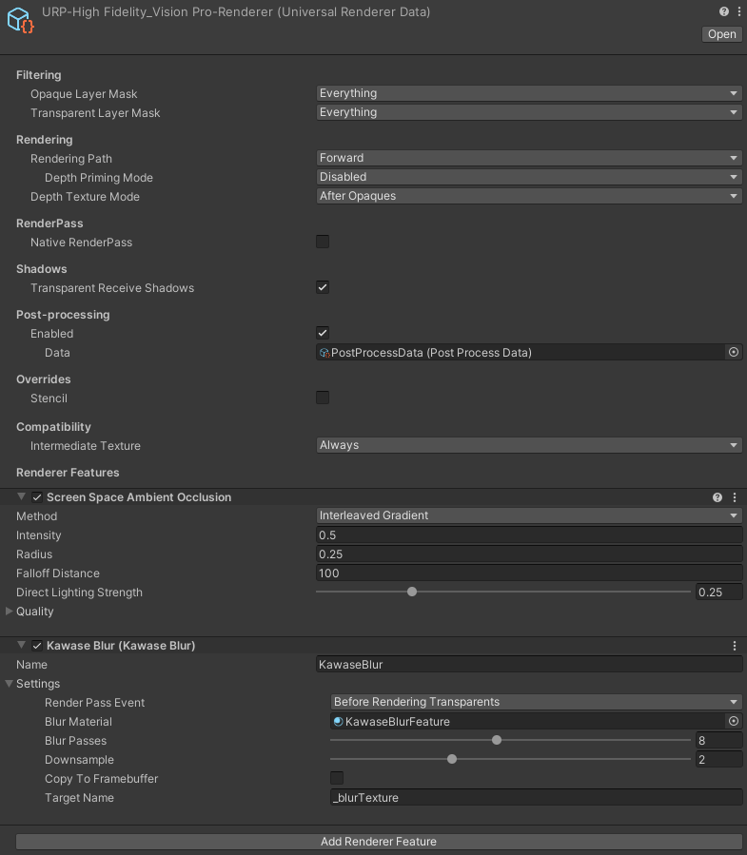This screenshot has width=747, height=855.
Task: Click the PostProcessData object picker icon
Action: click(733, 352)
